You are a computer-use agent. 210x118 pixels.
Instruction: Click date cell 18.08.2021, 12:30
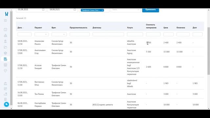pyautogui.click(x=22, y=43)
